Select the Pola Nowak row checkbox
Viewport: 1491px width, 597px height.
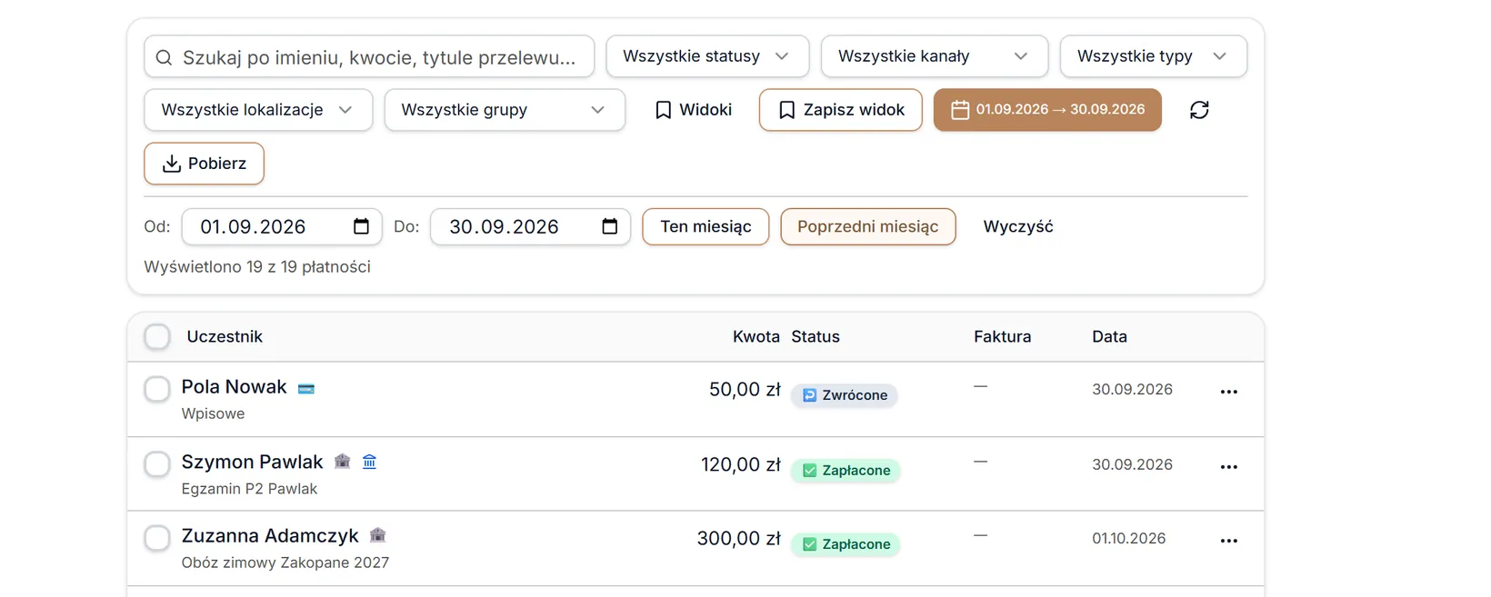157,389
